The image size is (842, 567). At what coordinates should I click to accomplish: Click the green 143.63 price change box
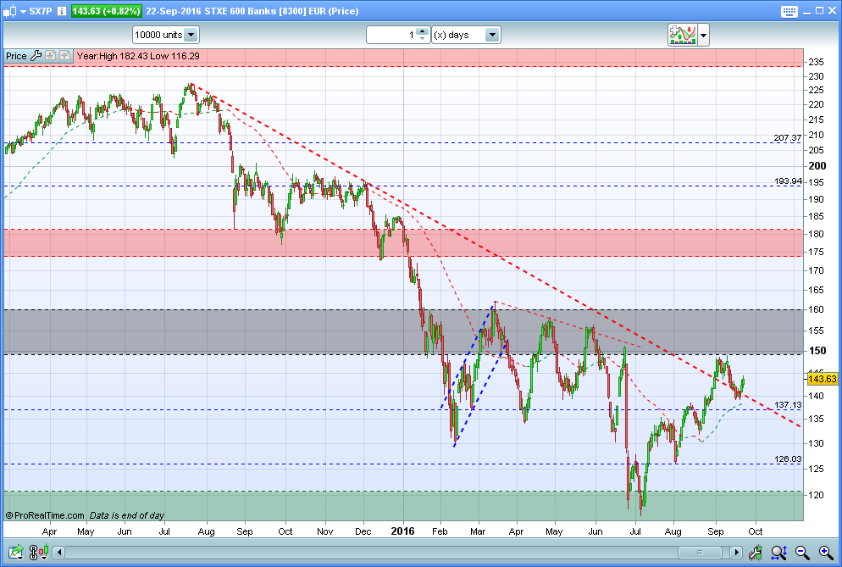click(107, 11)
